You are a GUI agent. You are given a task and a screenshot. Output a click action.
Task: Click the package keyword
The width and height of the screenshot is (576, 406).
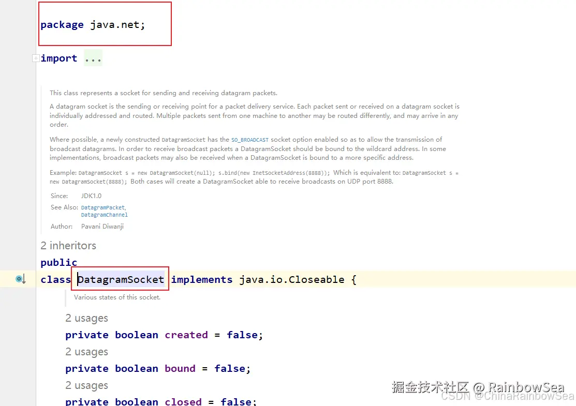click(62, 25)
